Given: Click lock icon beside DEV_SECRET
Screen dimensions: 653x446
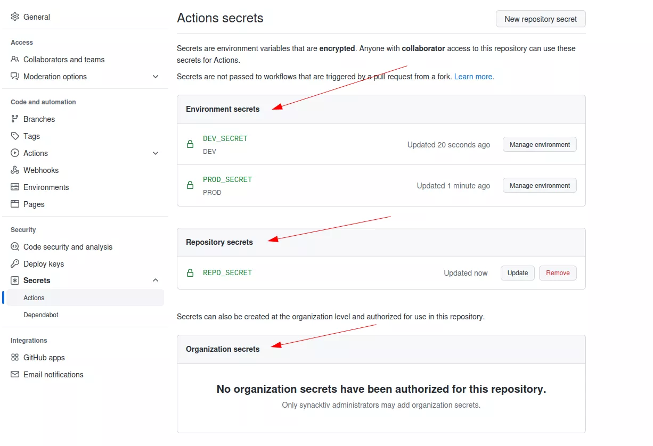Looking at the screenshot, I should click(190, 144).
